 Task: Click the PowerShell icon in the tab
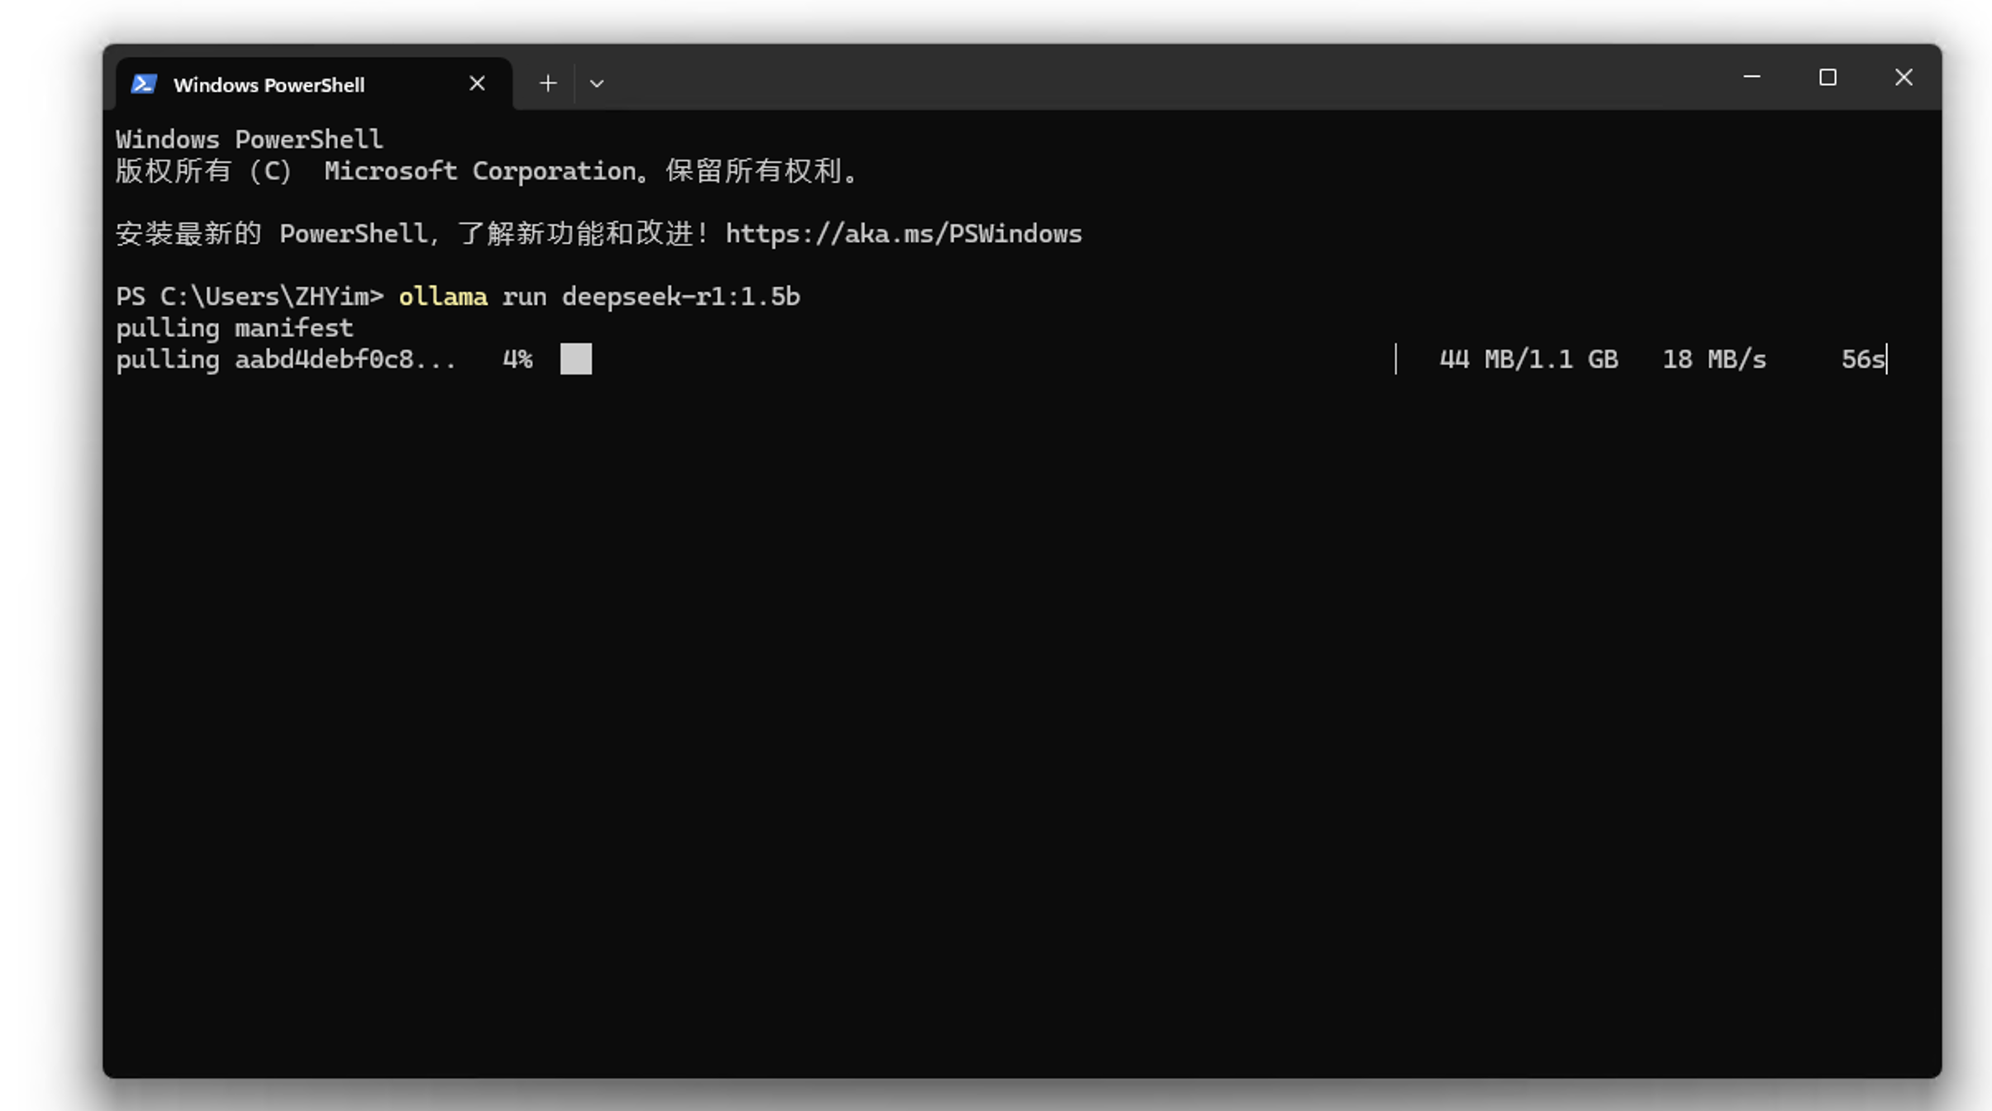(144, 84)
